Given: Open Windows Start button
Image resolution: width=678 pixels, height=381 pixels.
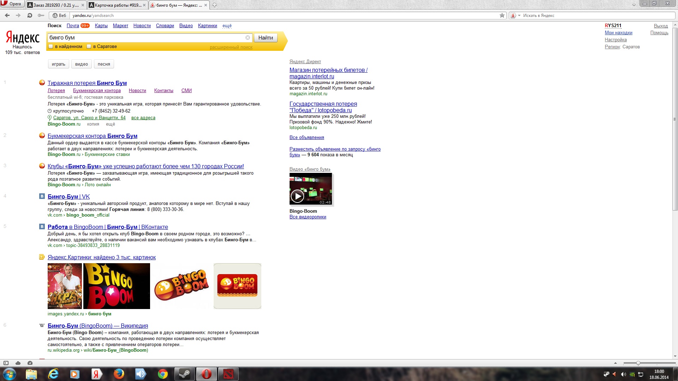Looking at the screenshot, I should click(10, 374).
